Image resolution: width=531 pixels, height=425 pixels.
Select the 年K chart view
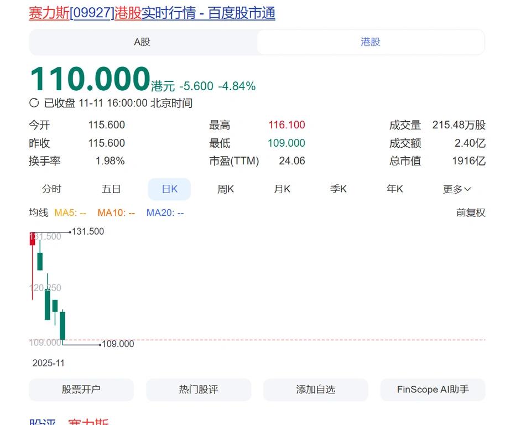click(394, 189)
